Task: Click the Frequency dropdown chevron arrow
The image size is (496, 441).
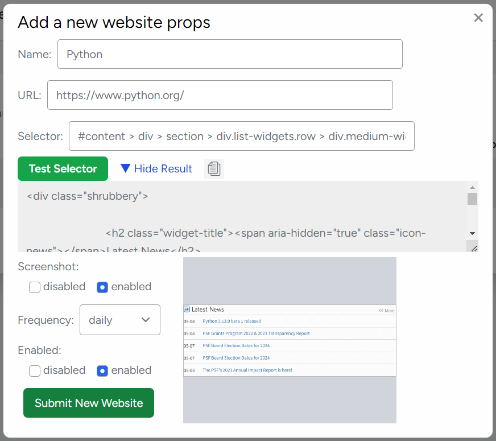Action: coord(146,320)
